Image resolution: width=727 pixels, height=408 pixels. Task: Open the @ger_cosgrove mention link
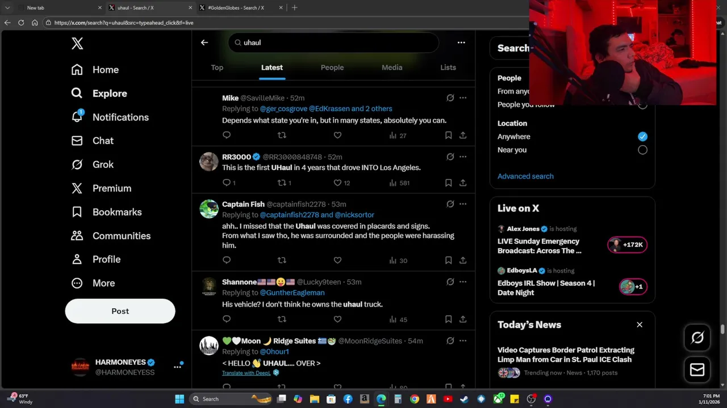pyautogui.click(x=283, y=108)
